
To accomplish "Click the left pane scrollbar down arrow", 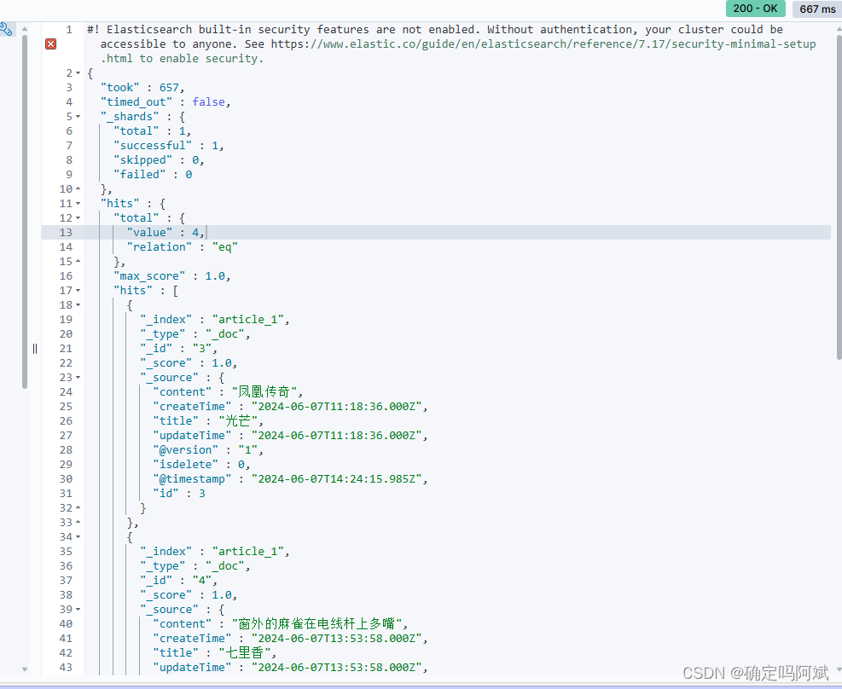I will pyautogui.click(x=25, y=669).
